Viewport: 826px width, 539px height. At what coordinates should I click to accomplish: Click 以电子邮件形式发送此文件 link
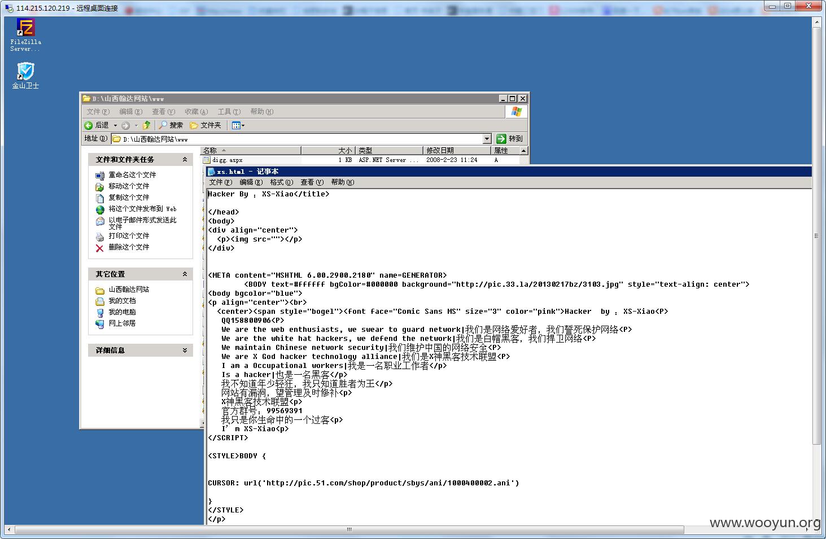pyautogui.click(x=142, y=223)
